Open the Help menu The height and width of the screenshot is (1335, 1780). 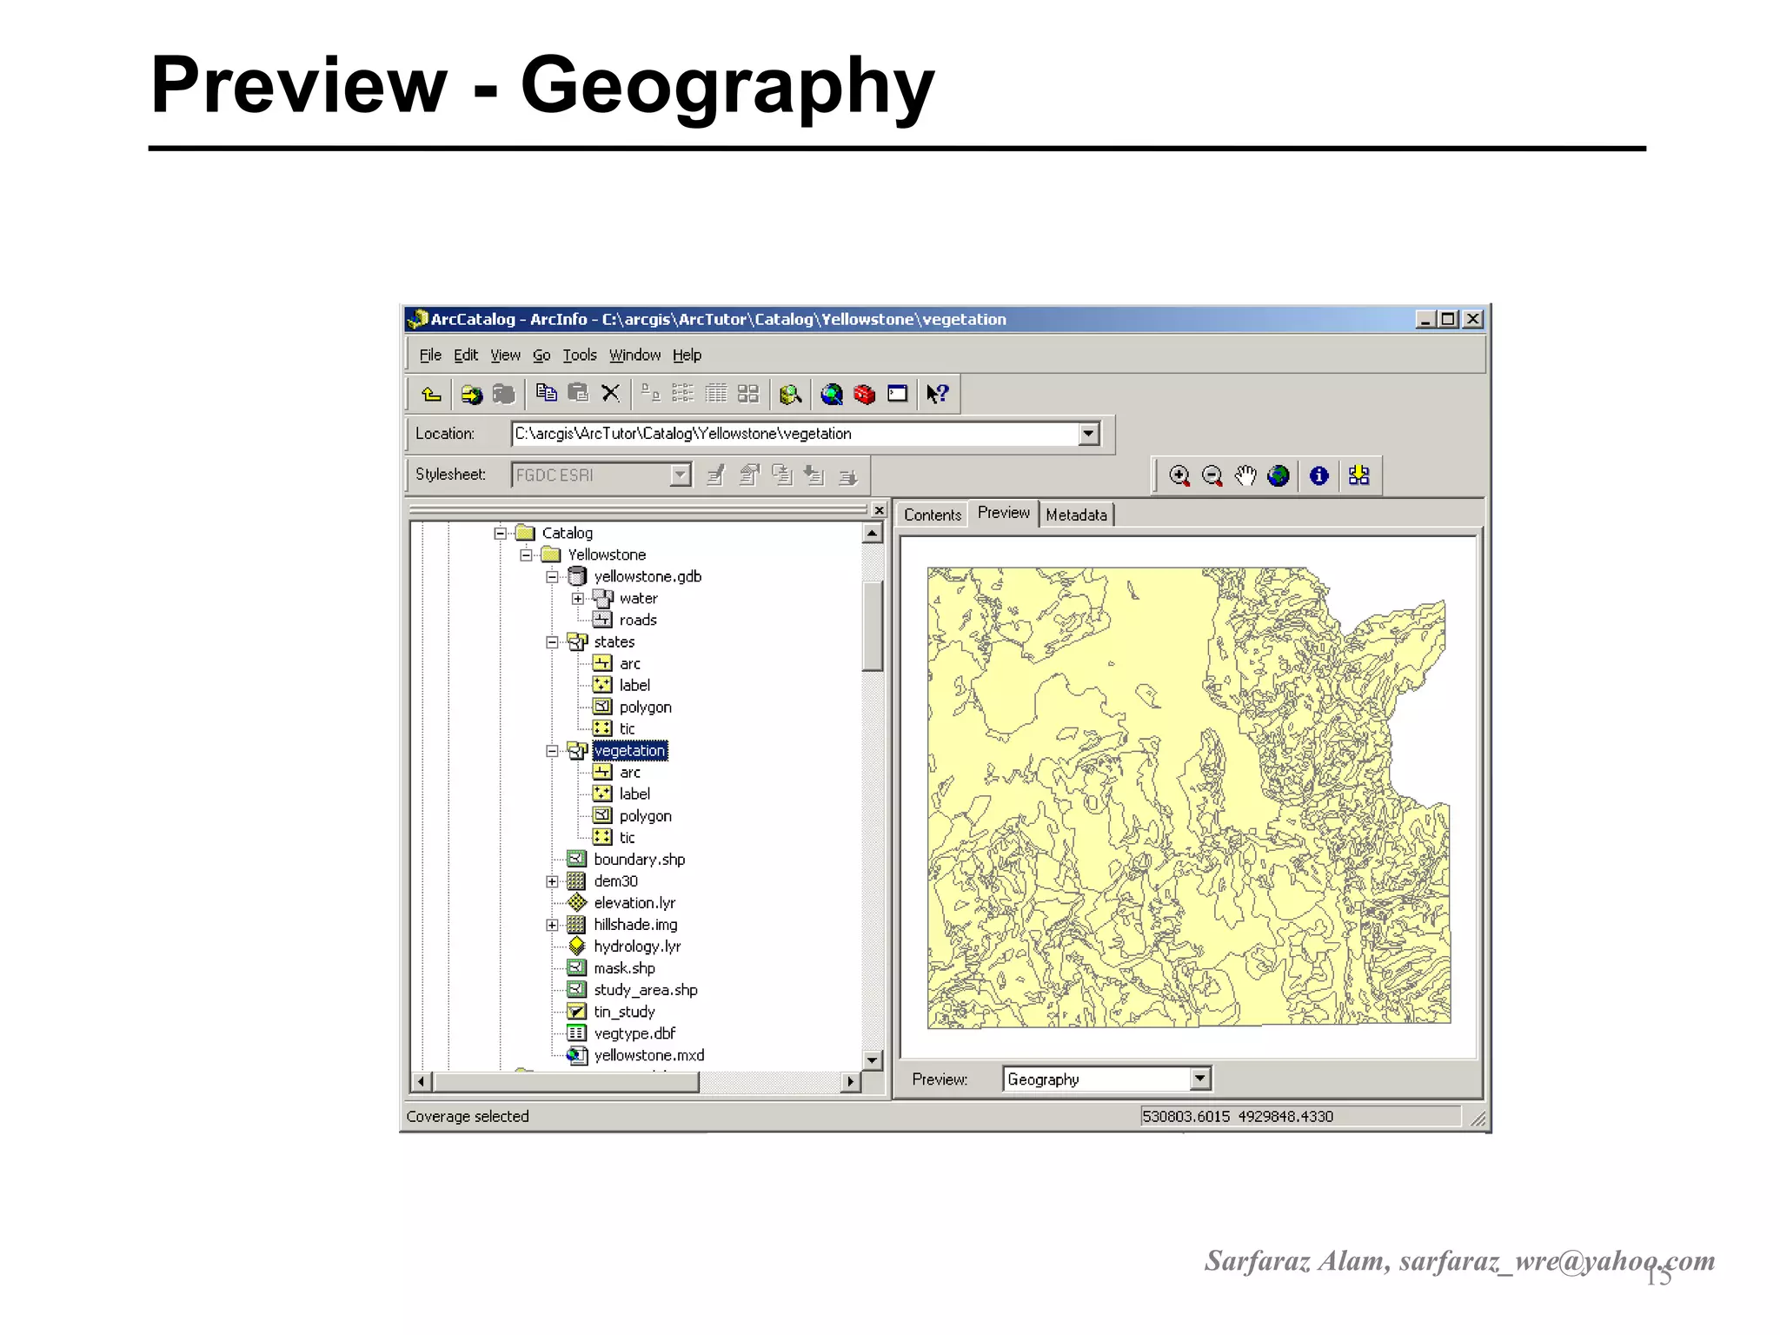(x=687, y=355)
